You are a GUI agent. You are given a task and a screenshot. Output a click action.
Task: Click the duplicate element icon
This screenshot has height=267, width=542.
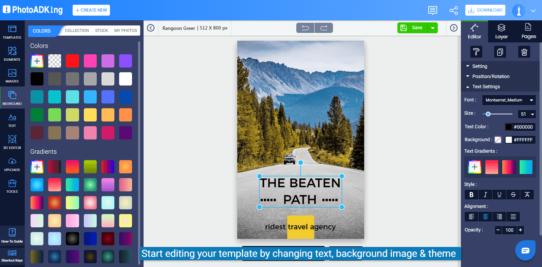500,52
